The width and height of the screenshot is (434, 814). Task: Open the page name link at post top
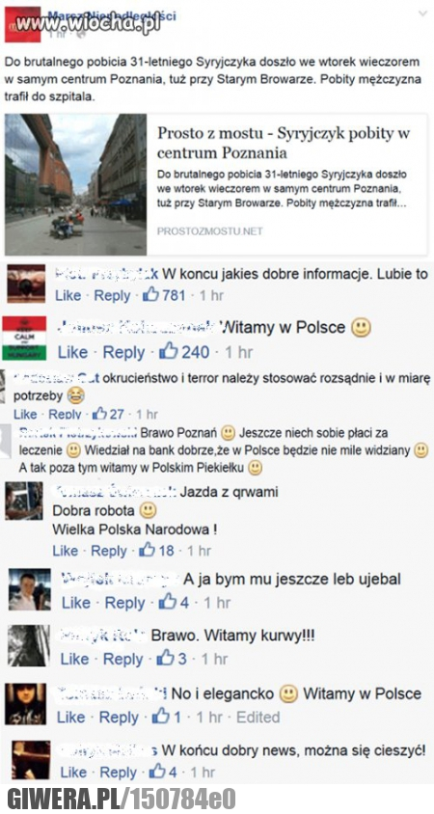[111, 15]
